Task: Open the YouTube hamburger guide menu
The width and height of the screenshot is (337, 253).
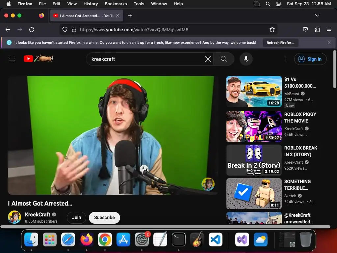Action: (12, 59)
